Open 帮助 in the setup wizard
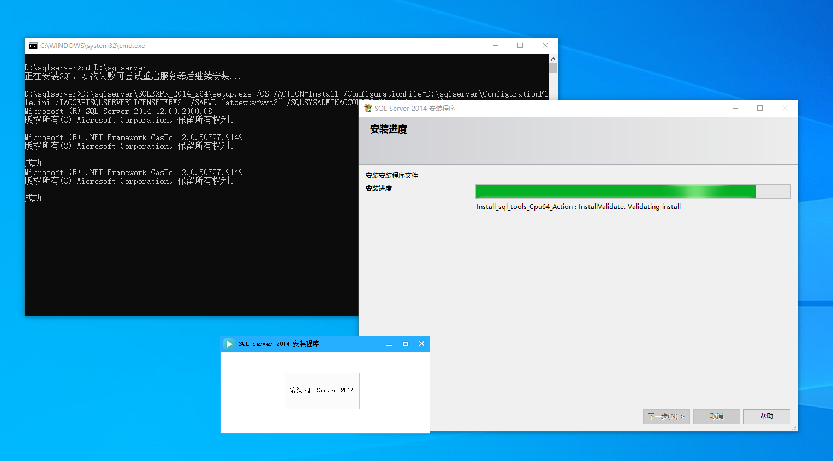 [x=767, y=416]
